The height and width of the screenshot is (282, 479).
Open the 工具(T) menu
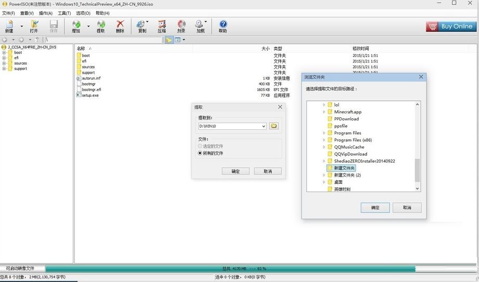click(x=64, y=13)
